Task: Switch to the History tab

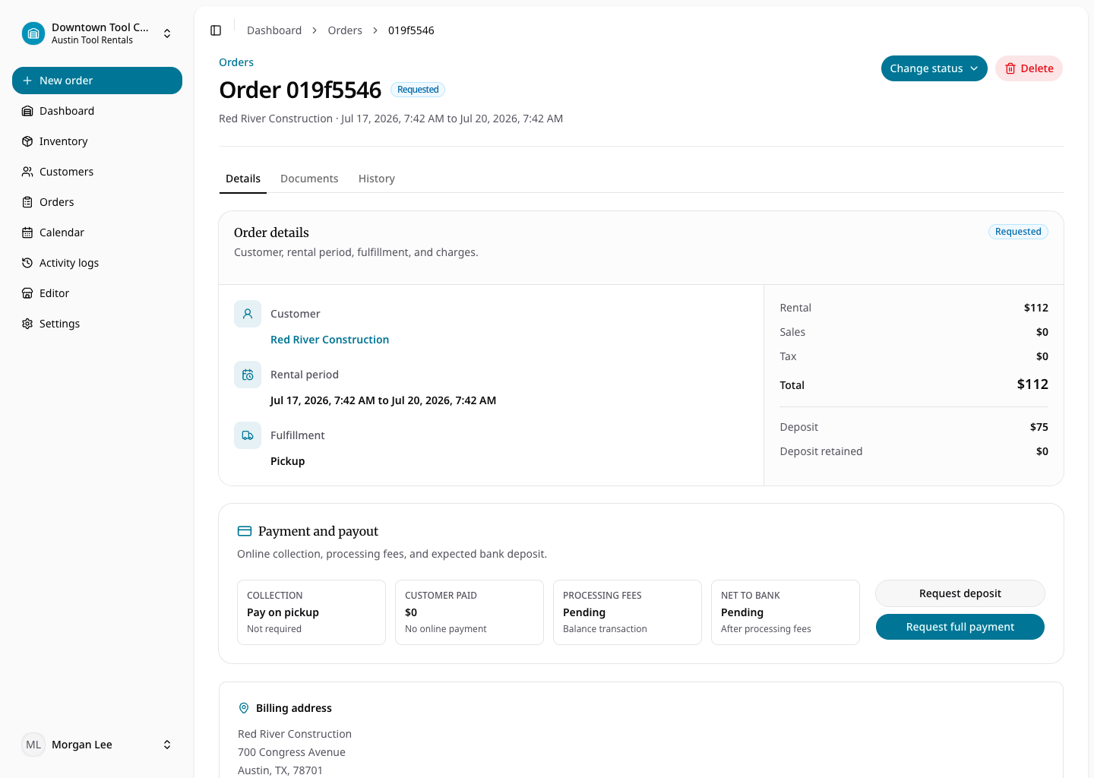Action: point(377,179)
